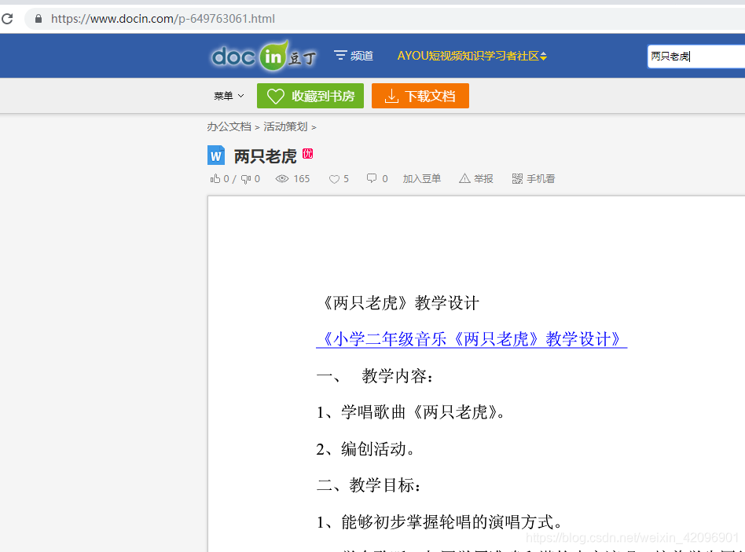
Task: Click the 收藏到书房 button
Action: 310,95
